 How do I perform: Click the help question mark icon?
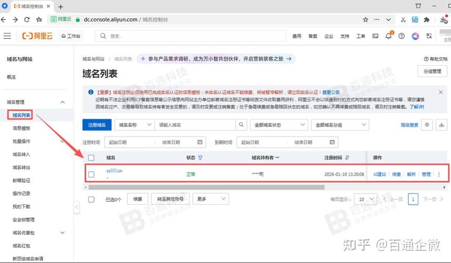(402, 36)
